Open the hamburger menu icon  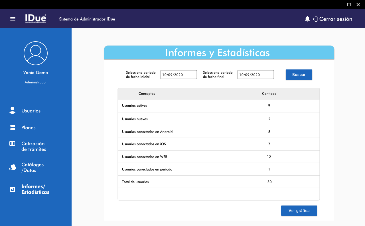pos(13,19)
